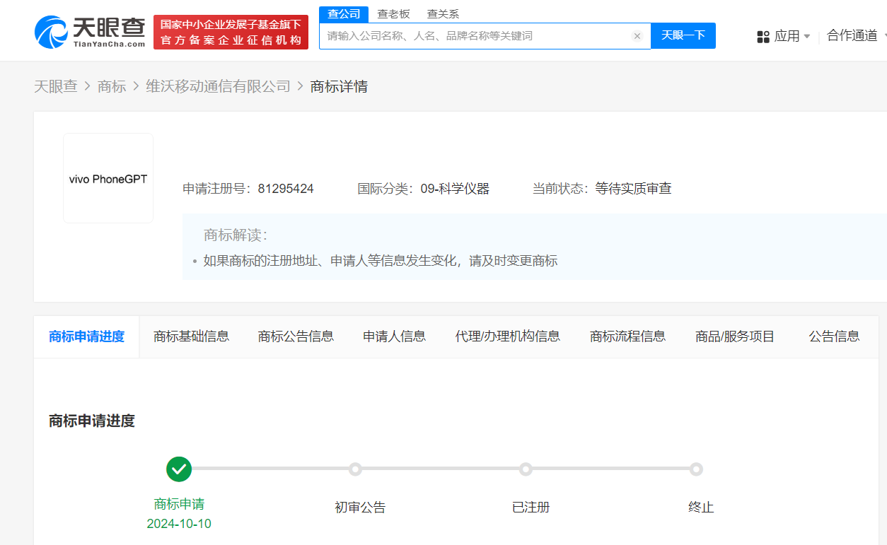Clear the search box with X icon
The height and width of the screenshot is (545, 887).
click(637, 36)
